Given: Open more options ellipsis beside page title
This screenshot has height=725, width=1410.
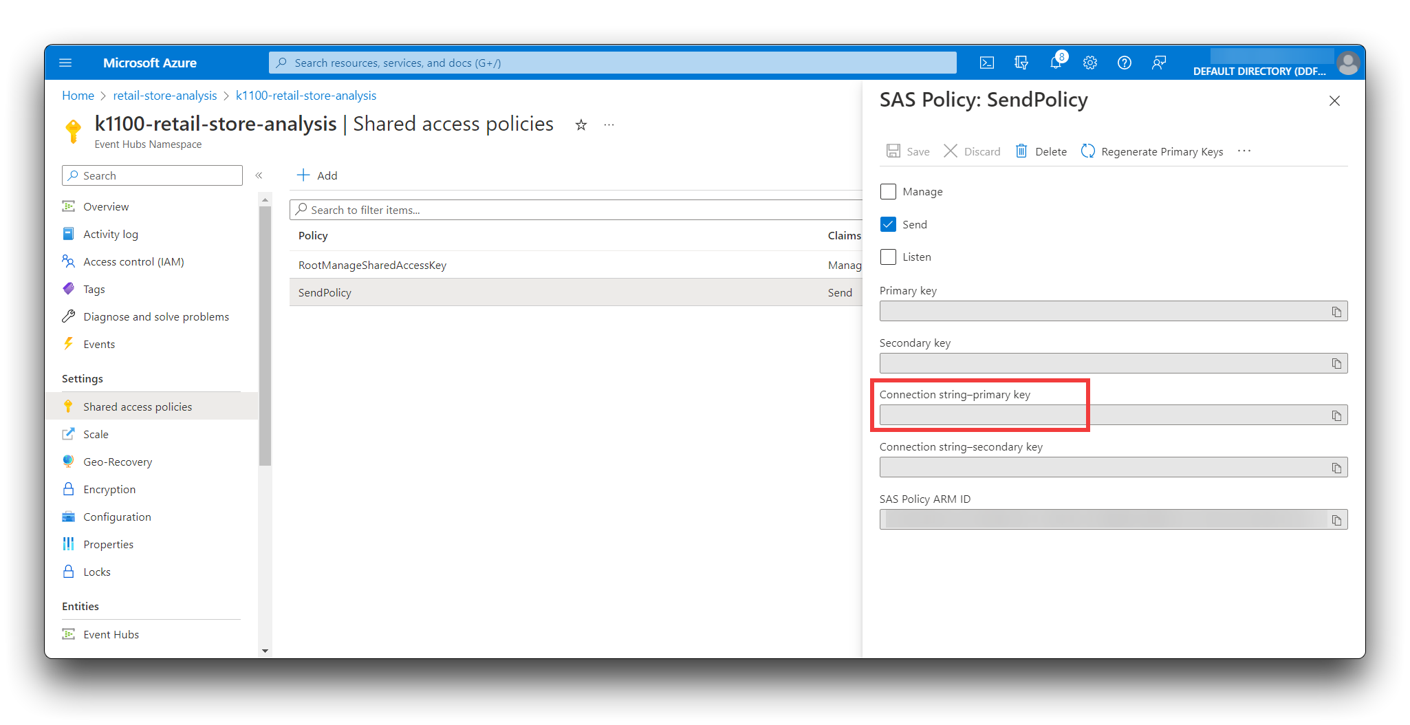Looking at the screenshot, I should click(609, 125).
